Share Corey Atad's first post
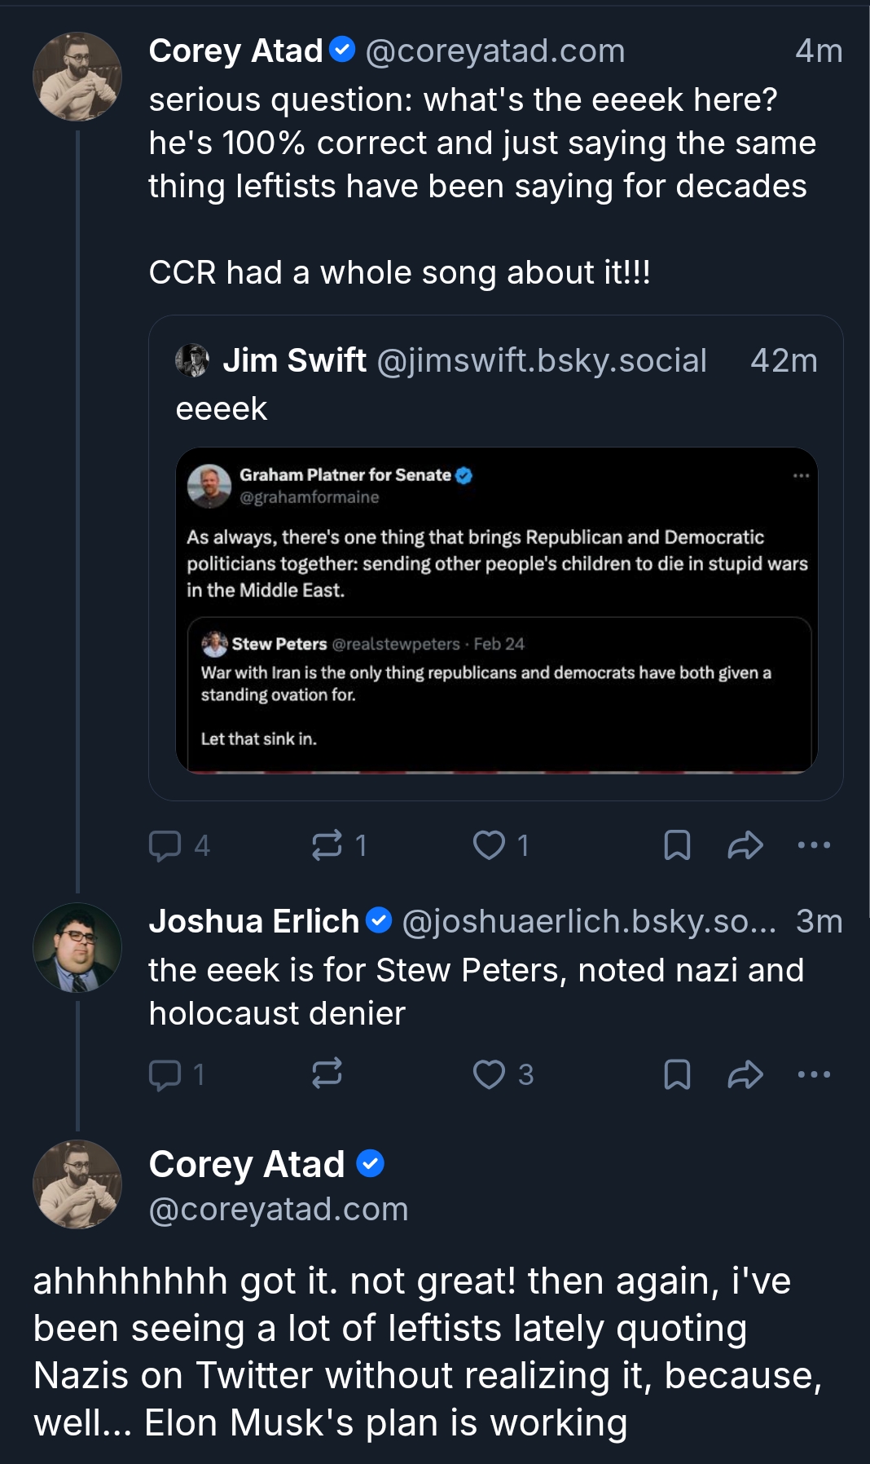The height and width of the screenshot is (1464, 870). click(x=745, y=845)
